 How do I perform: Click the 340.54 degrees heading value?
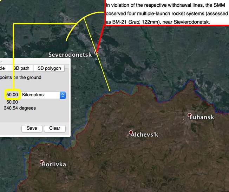point(19,108)
